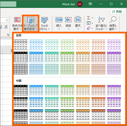Select blue banded style in 中間 second row

[x=36, y=102]
